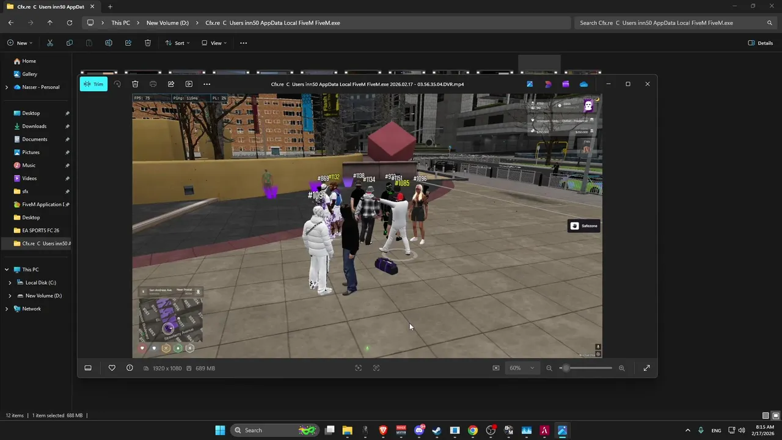Screen dimensions: 782x440
Task: Open the New dropdown in File Explorer
Action: click(x=19, y=43)
